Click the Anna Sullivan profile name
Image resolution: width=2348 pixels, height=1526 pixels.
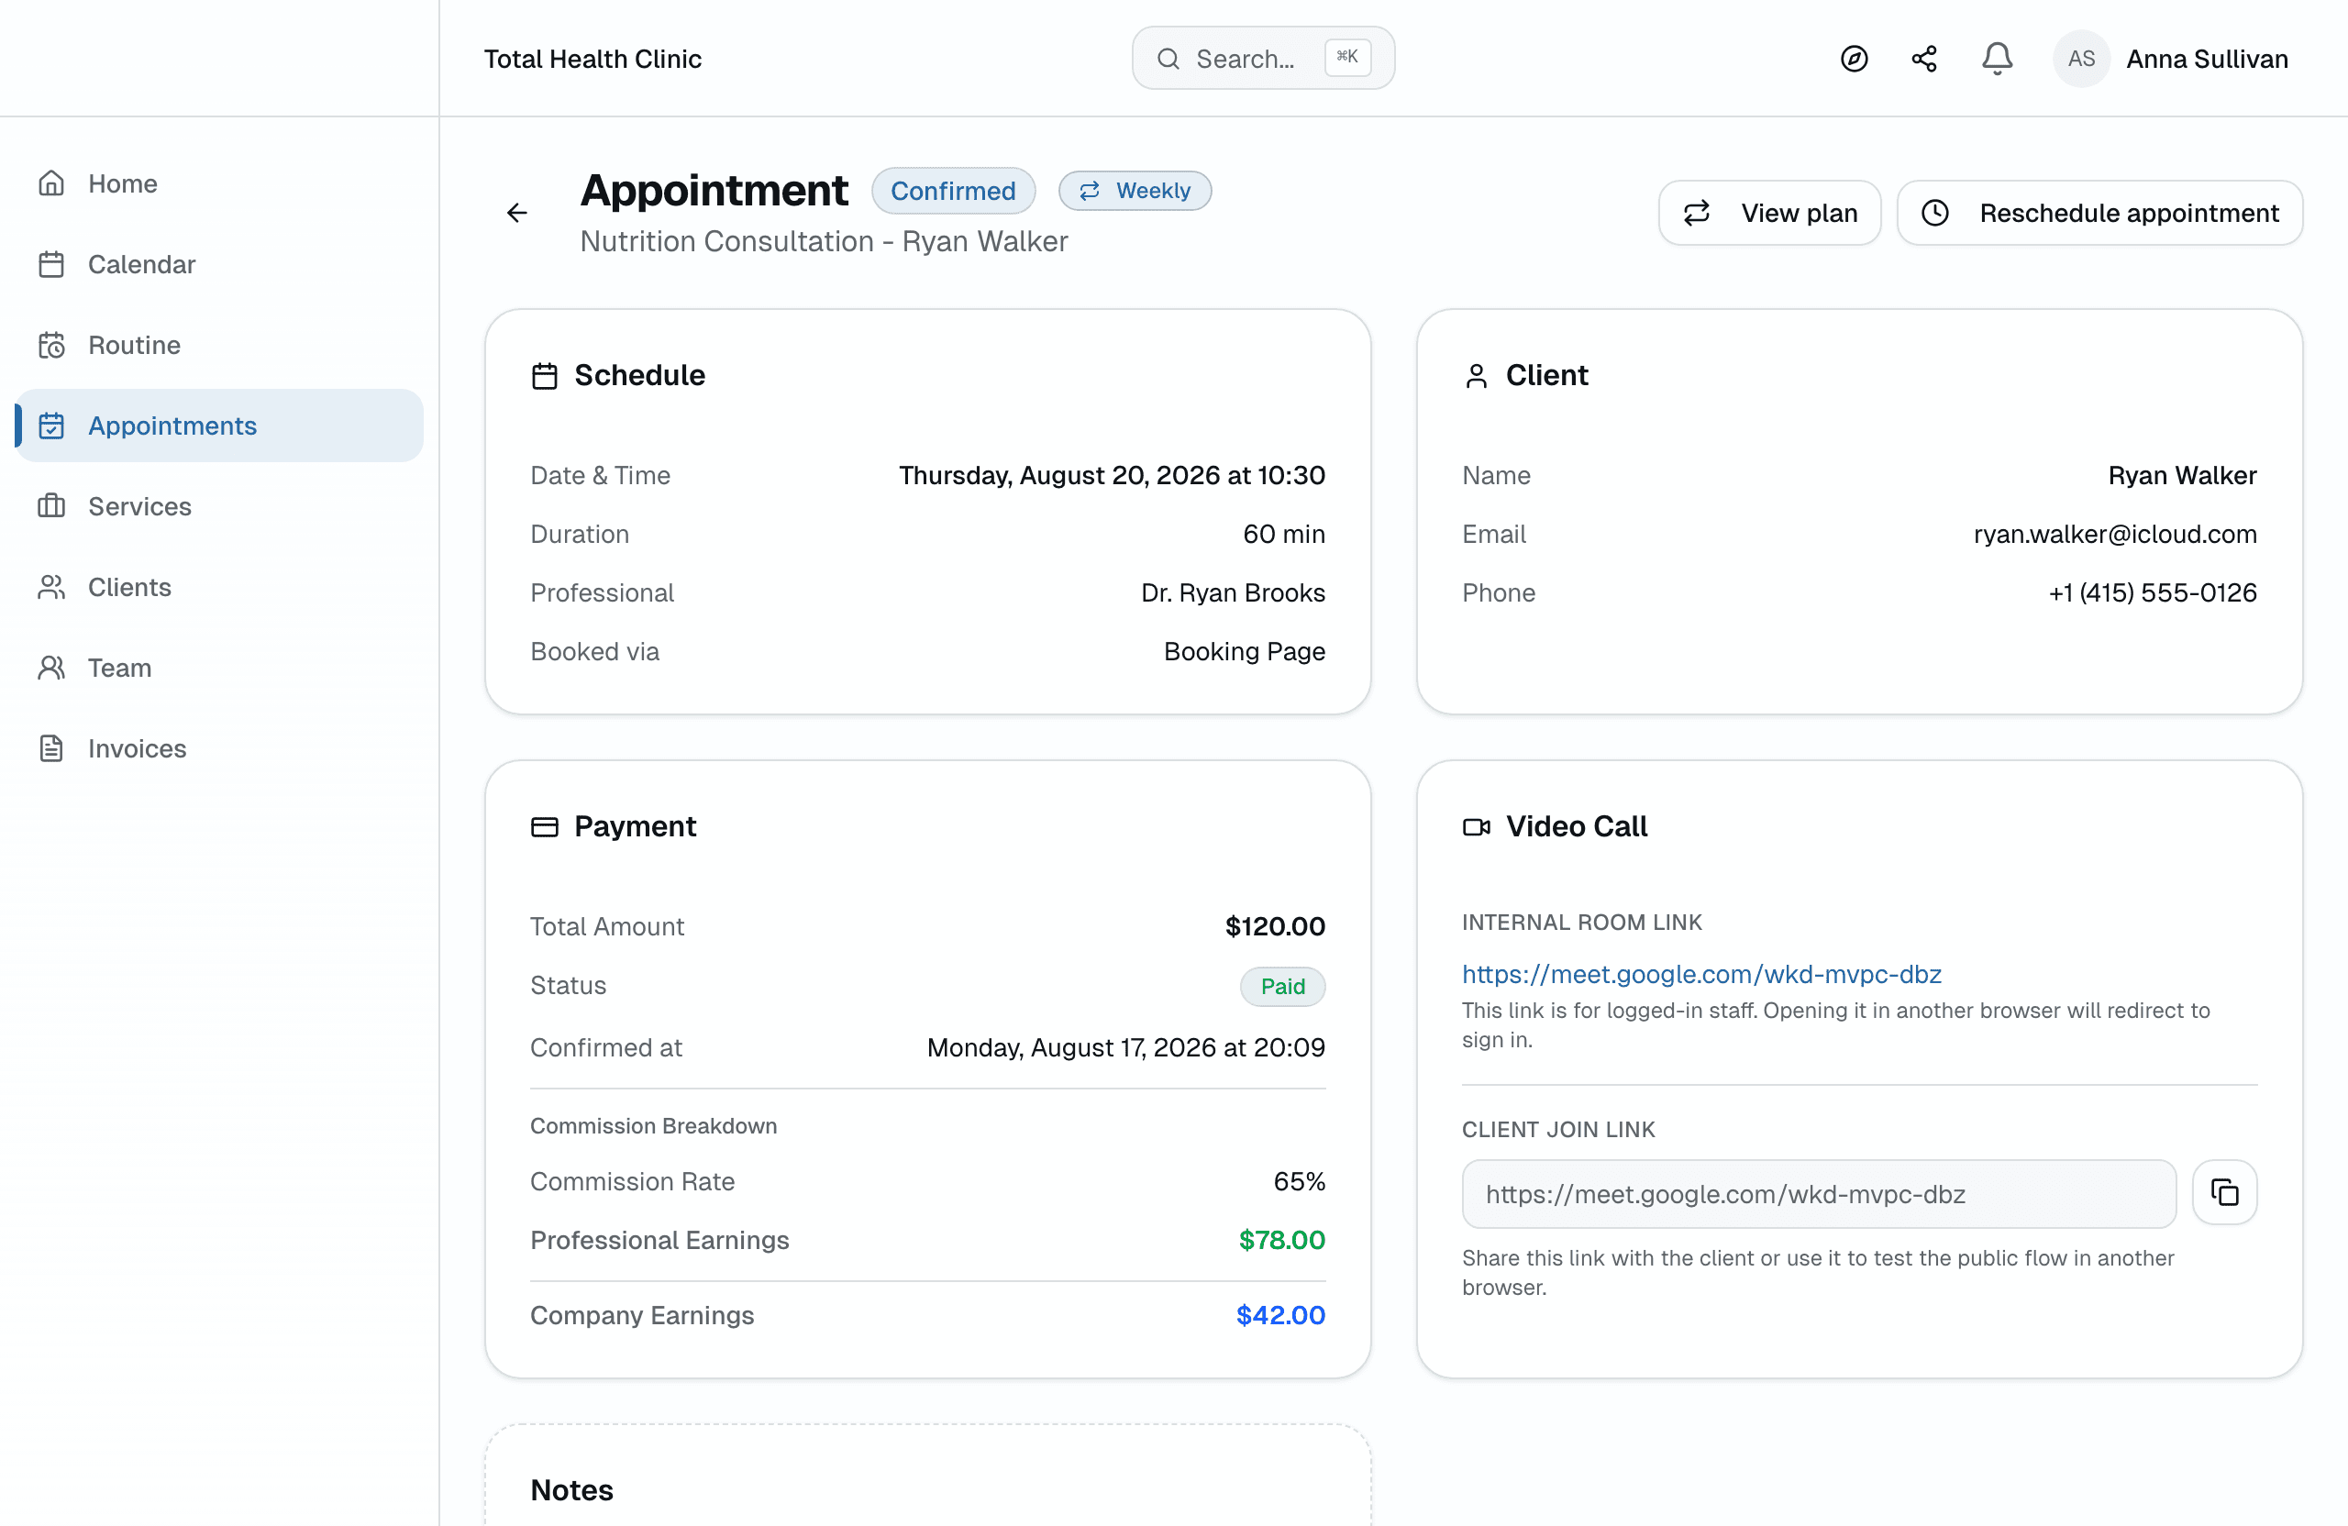[x=2207, y=60]
